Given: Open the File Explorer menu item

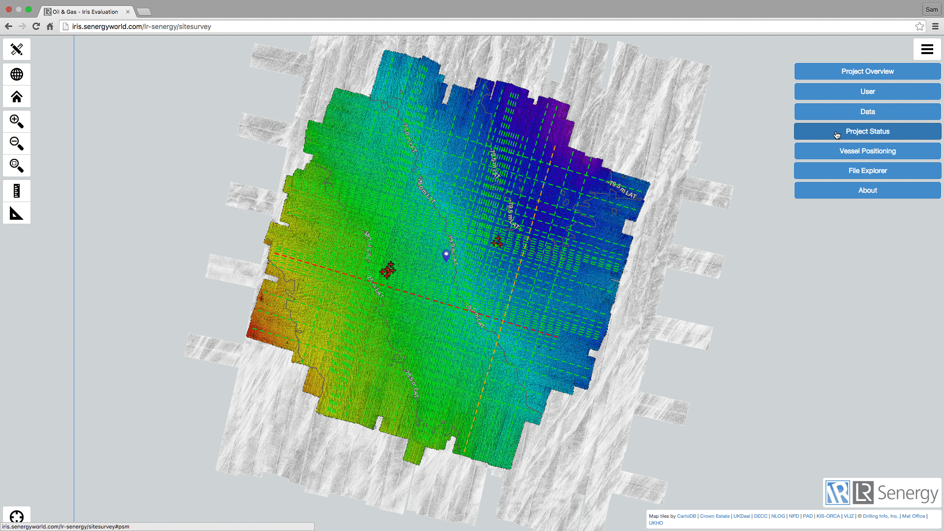Looking at the screenshot, I should 867,171.
